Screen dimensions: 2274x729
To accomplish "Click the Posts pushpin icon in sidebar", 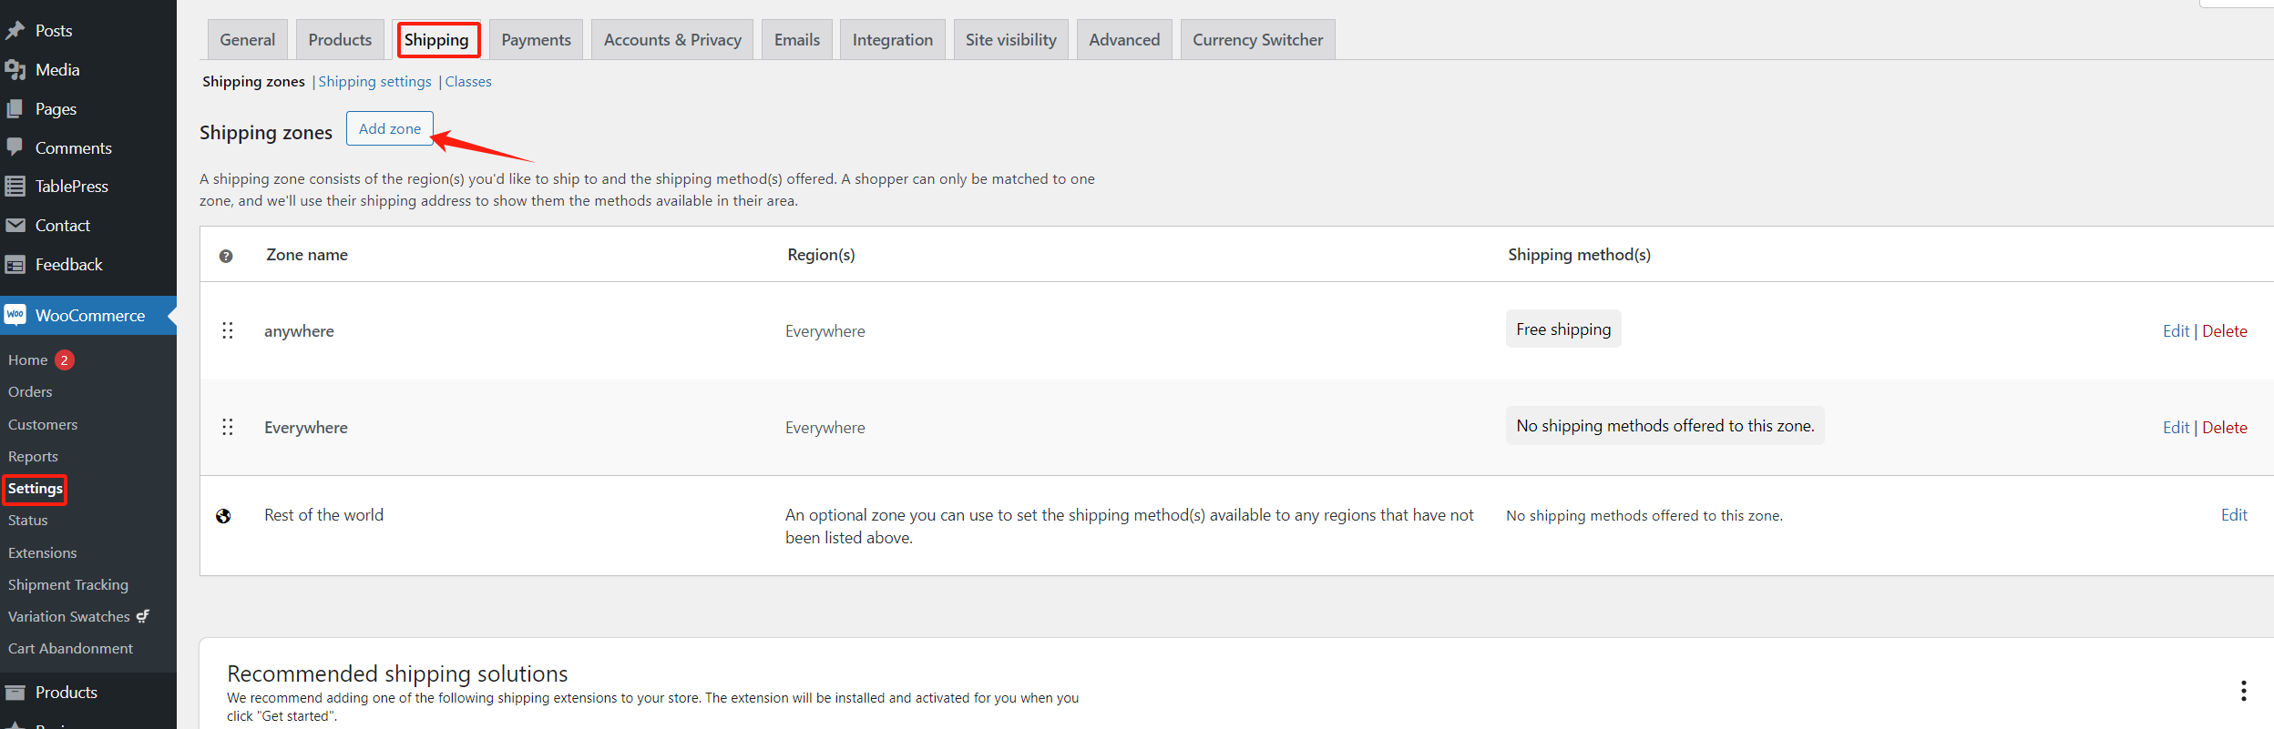I will (x=15, y=31).
